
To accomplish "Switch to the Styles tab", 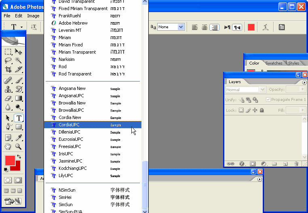I will [x=293, y=63].
